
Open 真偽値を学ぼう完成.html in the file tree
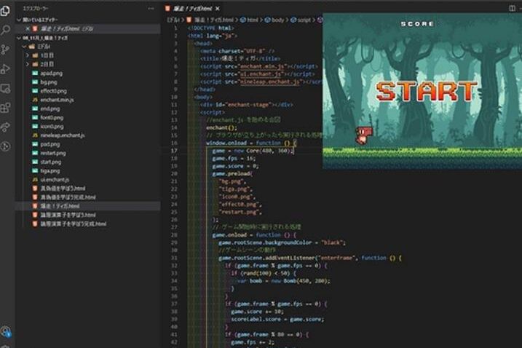coord(68,197)
